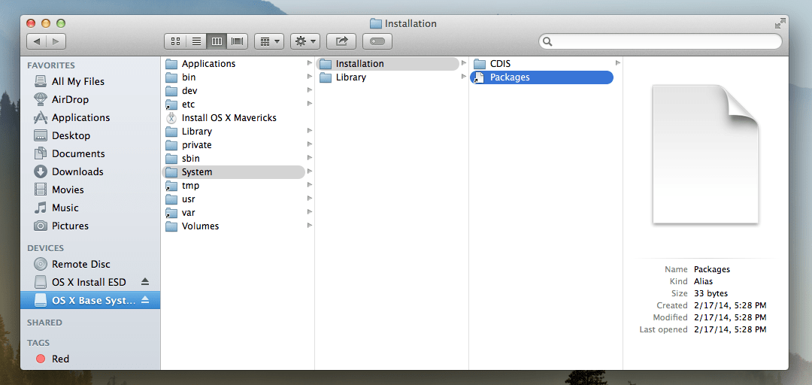Switch to icon view
812x385 pixels.
[x=175, y=41]
